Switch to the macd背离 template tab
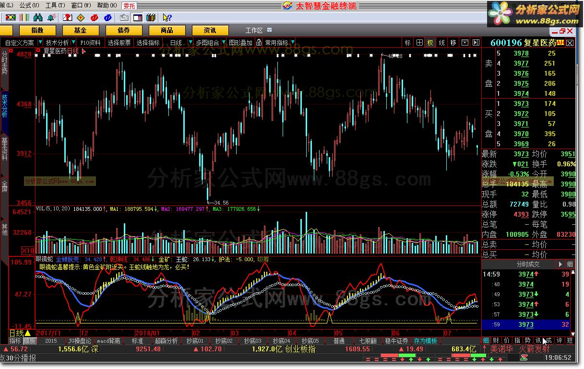The height and width of the screenshot is (369, 584). 108,341
